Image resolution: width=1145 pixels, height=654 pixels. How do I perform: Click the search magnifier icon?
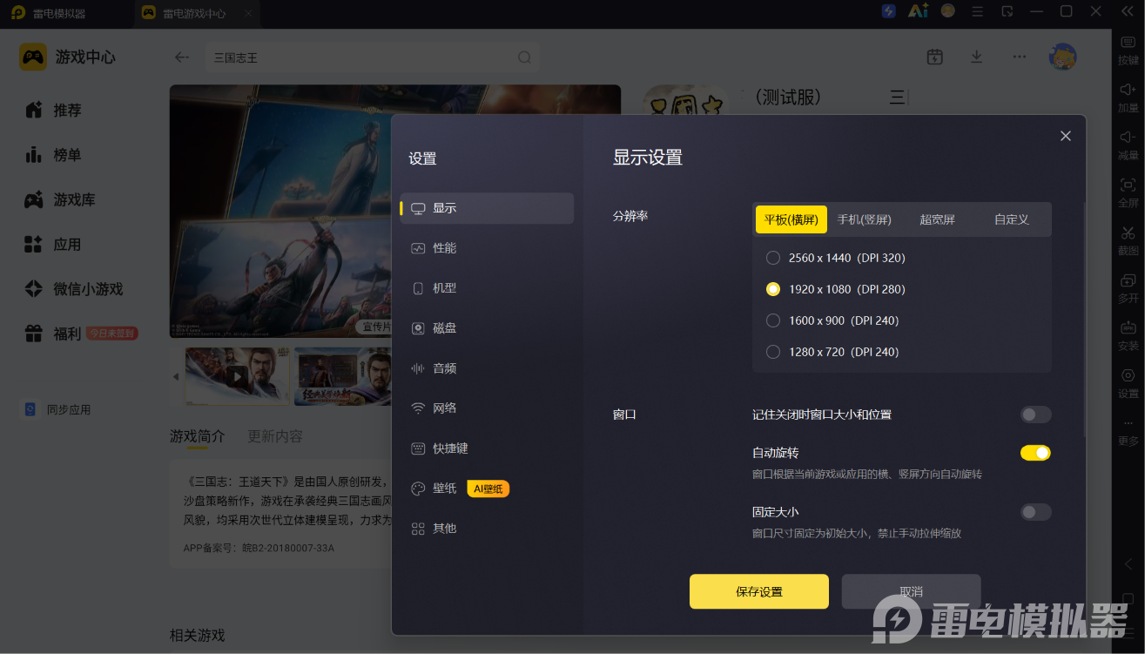[x=524, y=57]
